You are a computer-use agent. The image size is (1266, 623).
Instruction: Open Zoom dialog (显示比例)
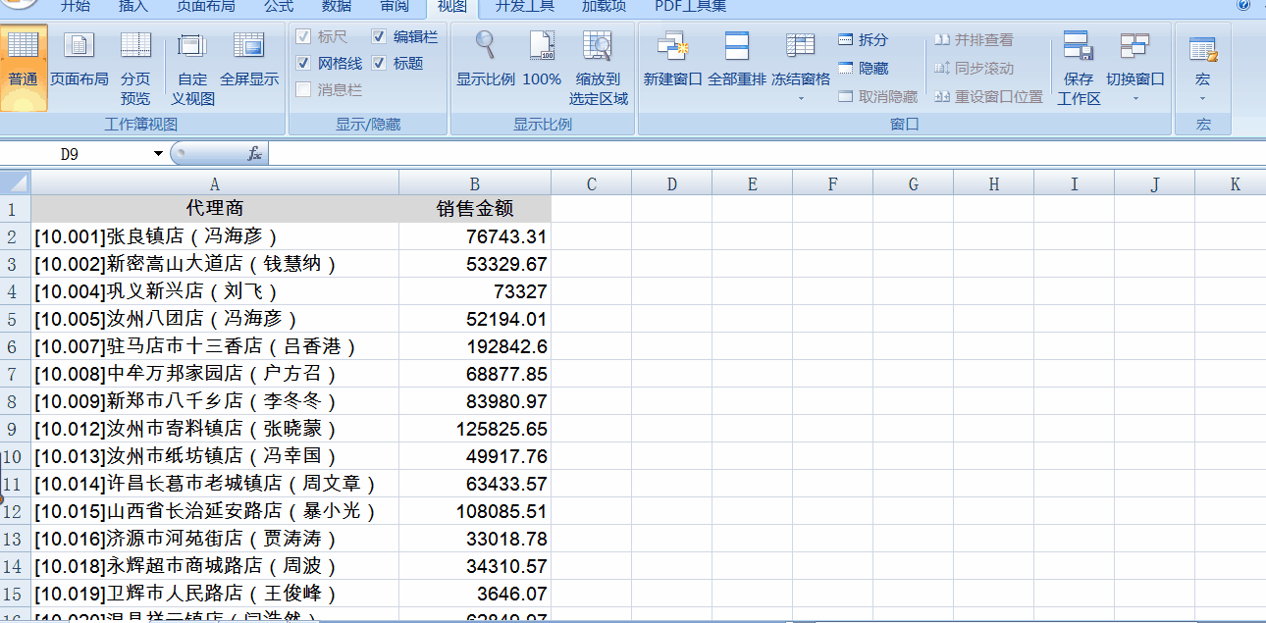[x=485, y=59]
